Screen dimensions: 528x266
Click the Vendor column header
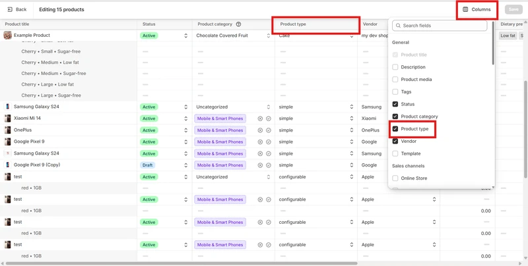370,24
